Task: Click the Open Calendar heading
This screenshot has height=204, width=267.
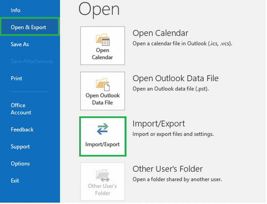Action: (160, 33)
